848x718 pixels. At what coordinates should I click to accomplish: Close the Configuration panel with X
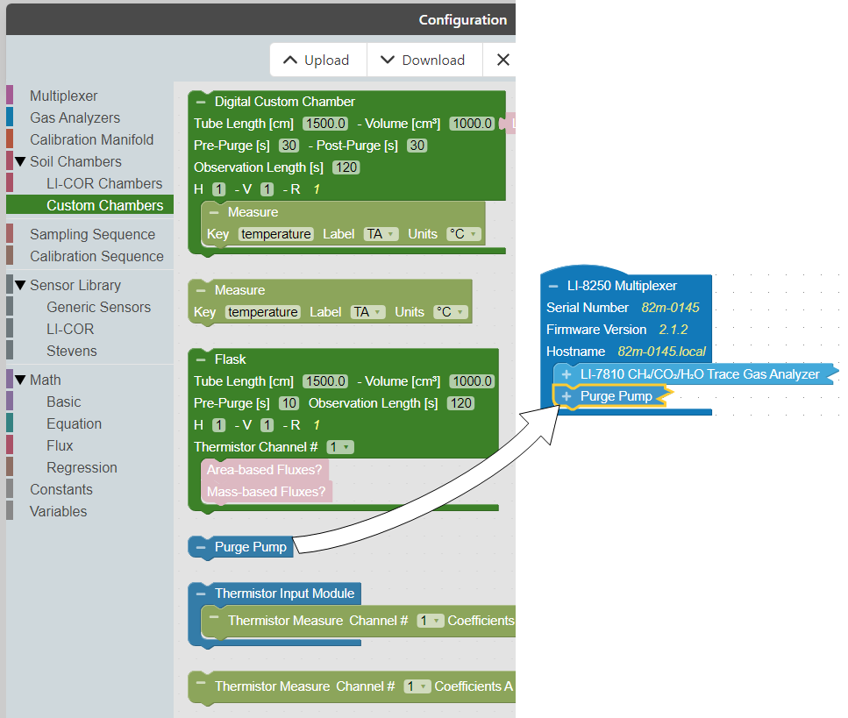click(503, 60)
